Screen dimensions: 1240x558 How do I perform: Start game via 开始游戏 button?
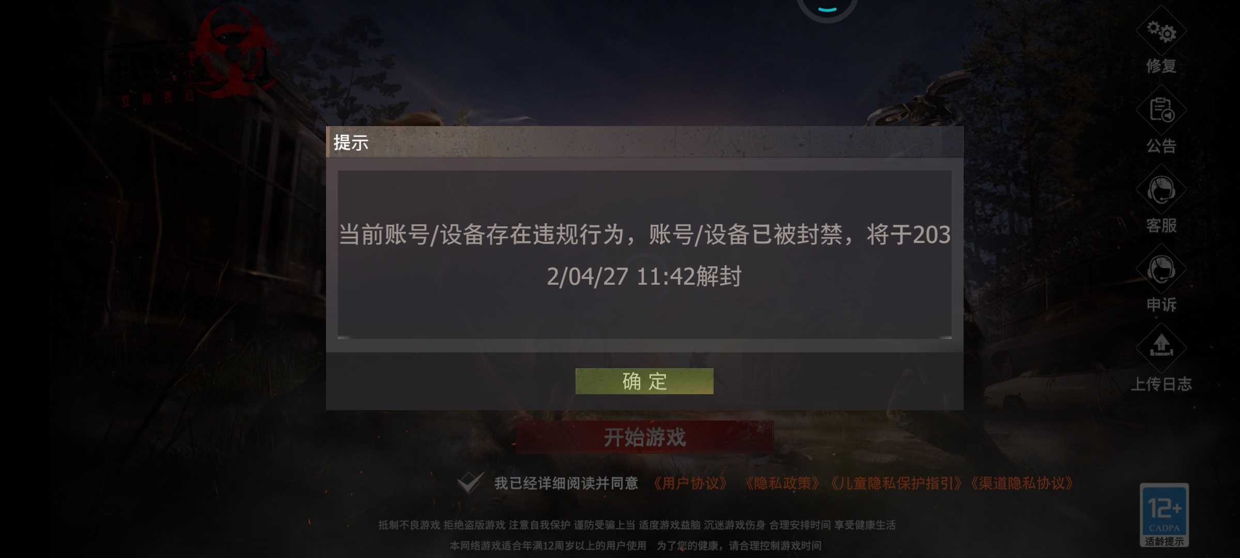[645, 437]
